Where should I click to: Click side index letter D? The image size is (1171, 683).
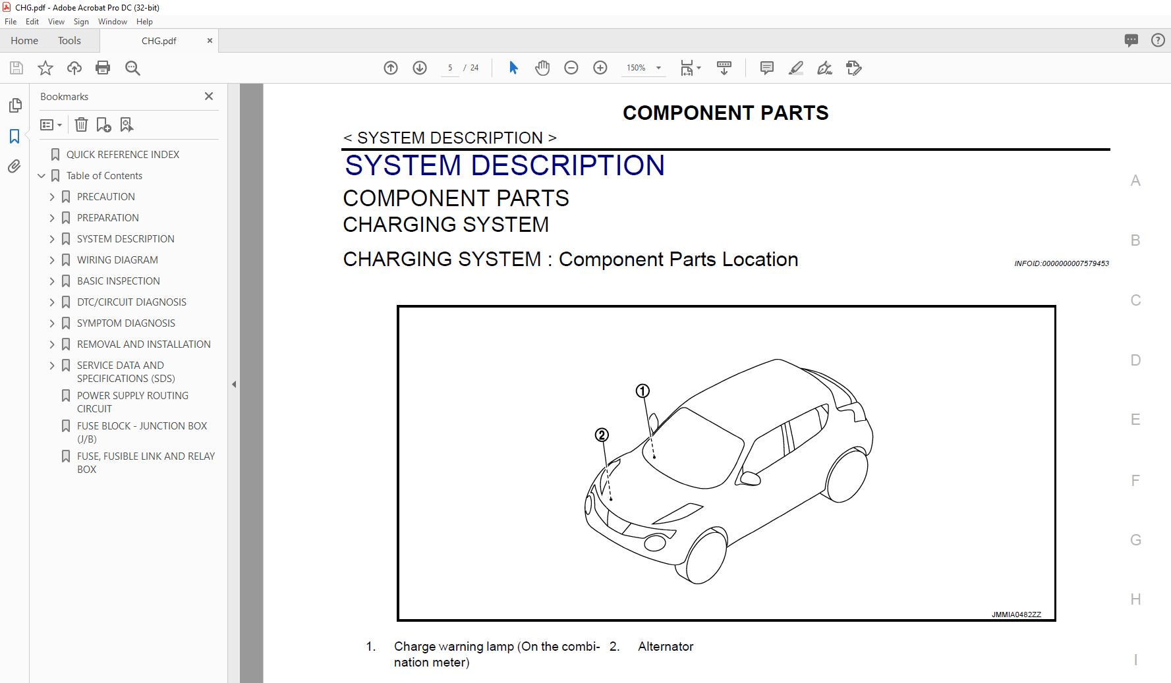coord(1135,360)
